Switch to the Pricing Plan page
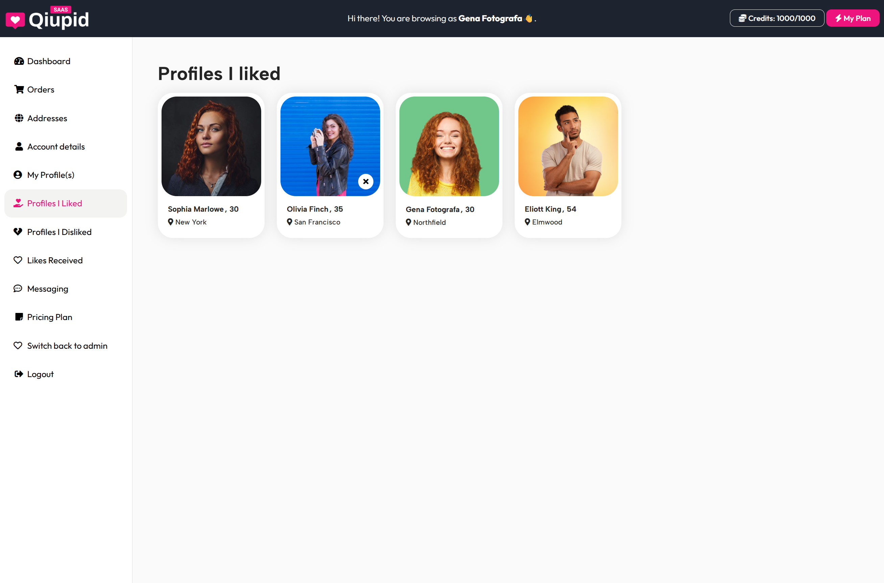 tap(49, 317)
